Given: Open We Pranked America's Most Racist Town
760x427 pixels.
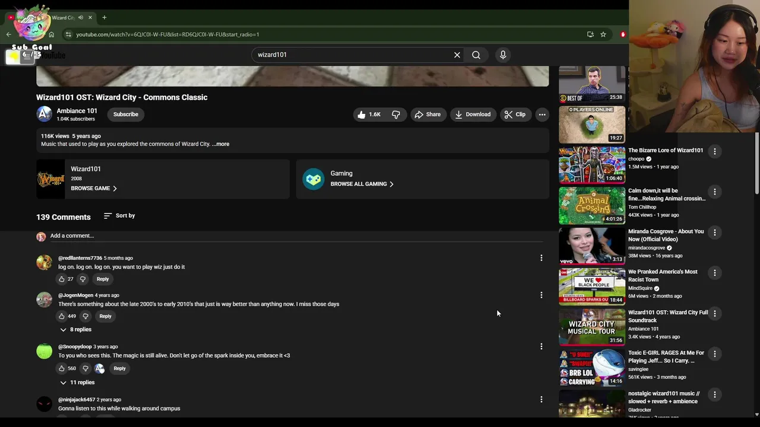Looking at the screenshot, I should point(663,276).
